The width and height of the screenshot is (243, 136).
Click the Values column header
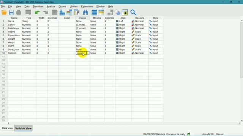click(82, 18)
